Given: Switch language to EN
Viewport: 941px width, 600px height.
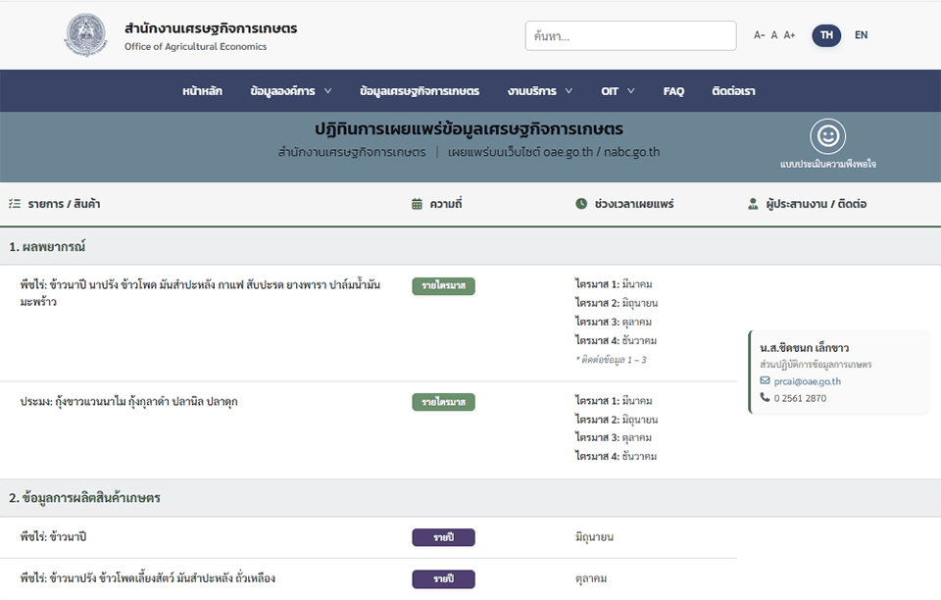Looking at the screenshot, I should pyautogui.click(x=862, y=34).
